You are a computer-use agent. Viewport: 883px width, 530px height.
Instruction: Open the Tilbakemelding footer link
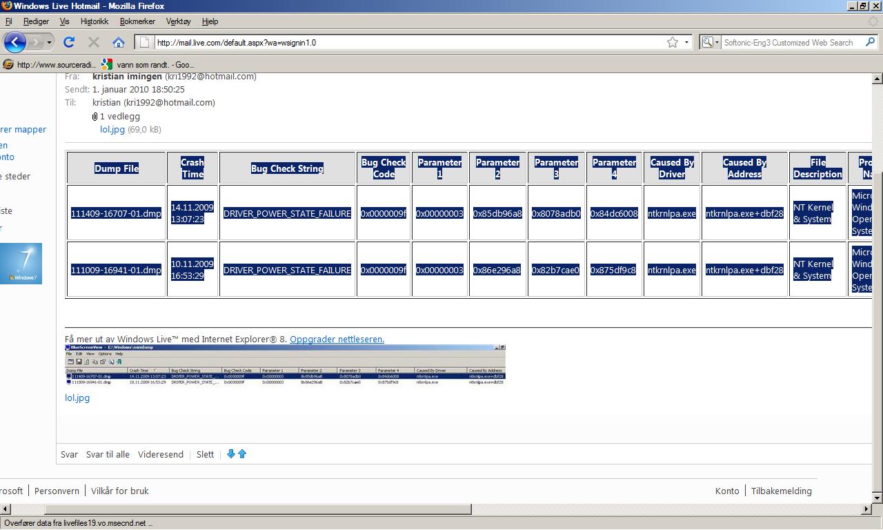tap(782, 491)
